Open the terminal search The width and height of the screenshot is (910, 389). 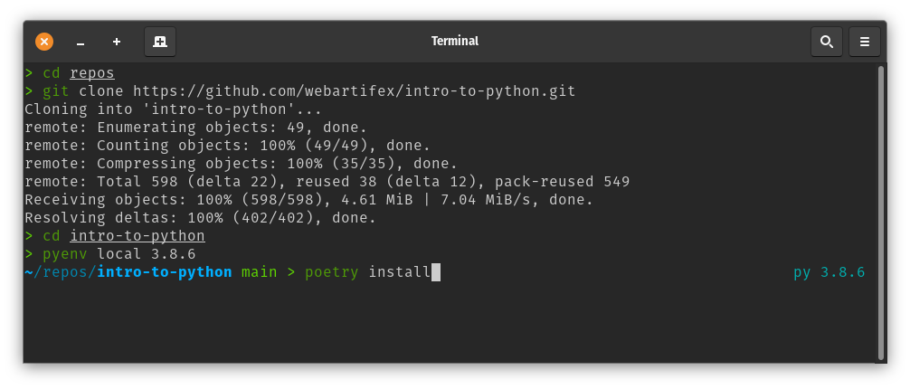pyautogui.click(x=826, y=42)
